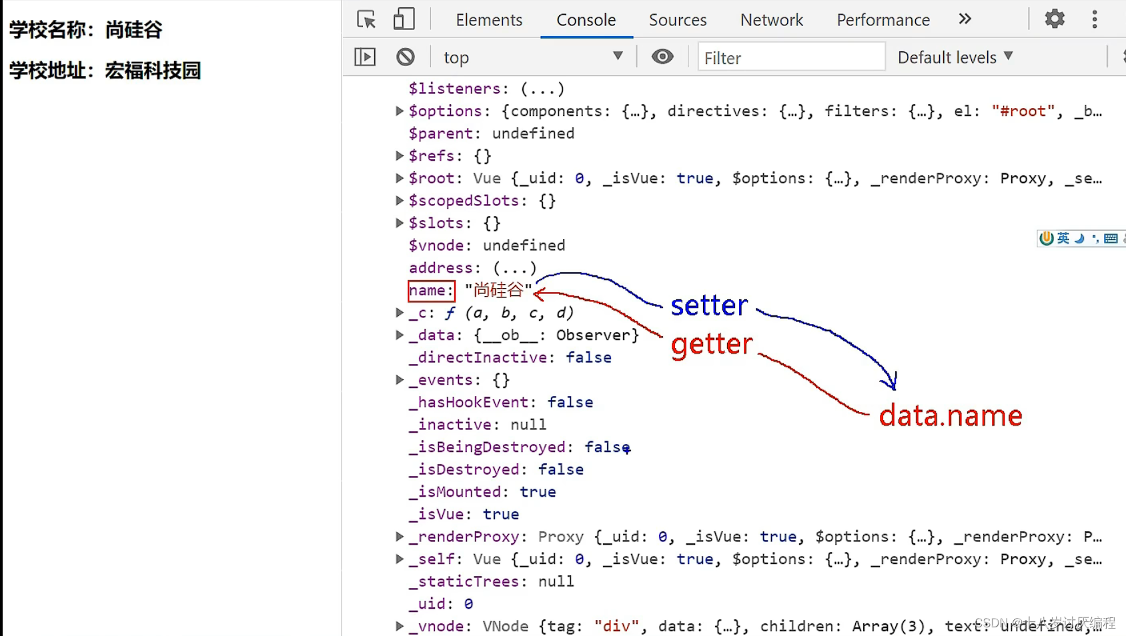This screenshot has width=1126, height=636.
Task: Show the console sidebar icon
Action: 365,57
